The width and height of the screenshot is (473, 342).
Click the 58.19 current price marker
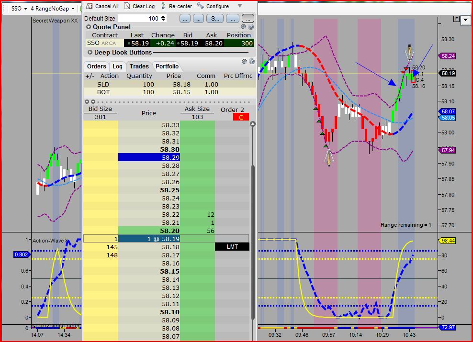tap(447, 73)
